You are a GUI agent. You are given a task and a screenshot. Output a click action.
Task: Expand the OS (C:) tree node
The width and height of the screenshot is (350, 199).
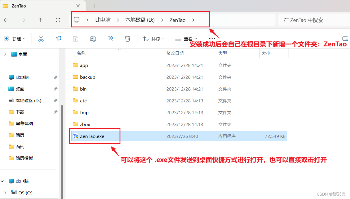tap(5, 193)
